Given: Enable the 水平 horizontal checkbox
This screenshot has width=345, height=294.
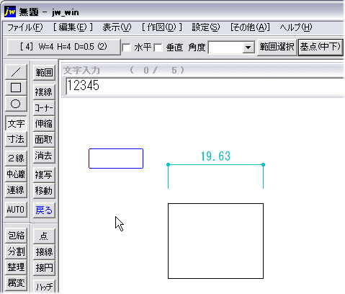Looking at the screenshot, I should pyautogui.click(x=127, y=48).
